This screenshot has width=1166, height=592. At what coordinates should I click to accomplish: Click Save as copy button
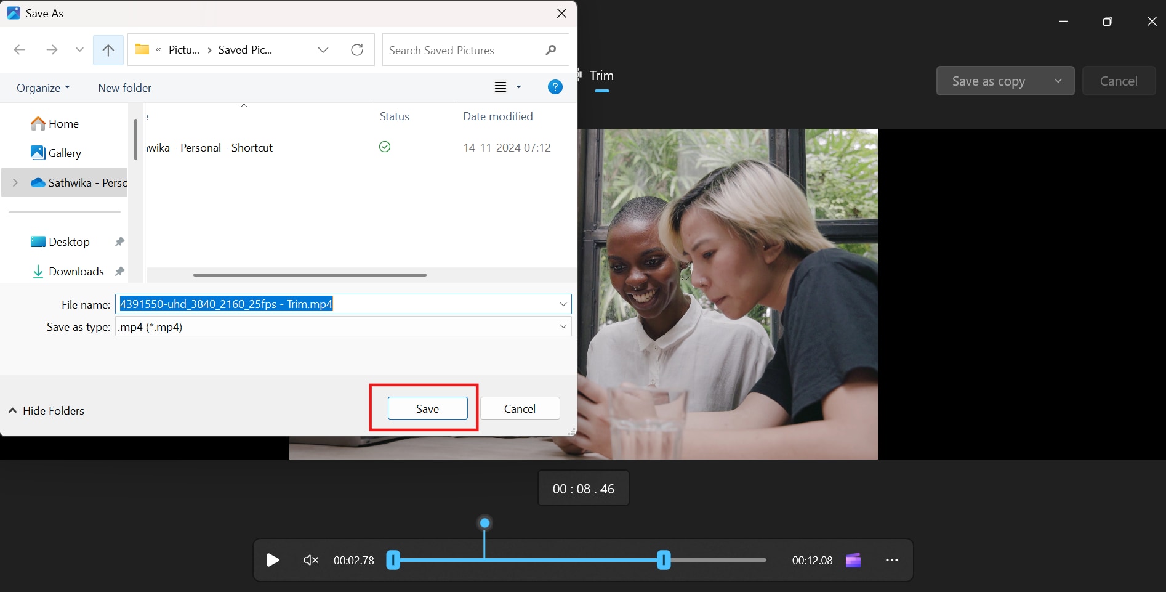[x=989, y=81]
